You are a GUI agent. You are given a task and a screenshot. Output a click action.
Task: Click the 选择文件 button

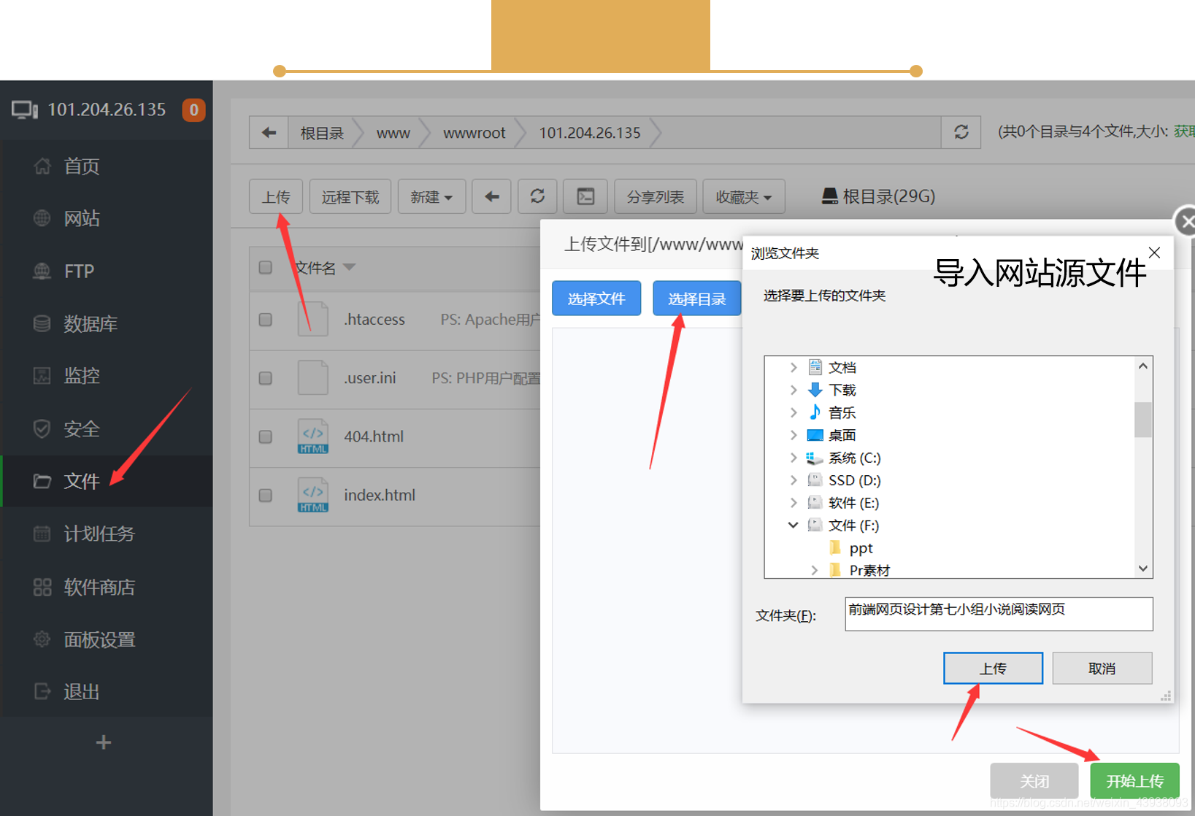[596, 299]
